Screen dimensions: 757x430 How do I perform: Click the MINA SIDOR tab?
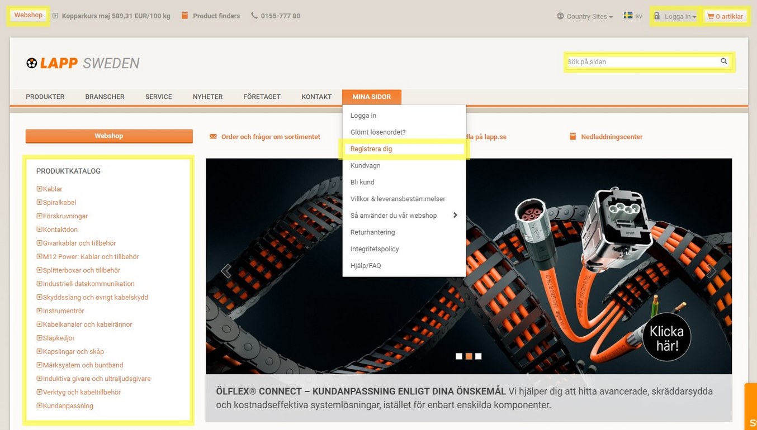click(x=372, y=97)
